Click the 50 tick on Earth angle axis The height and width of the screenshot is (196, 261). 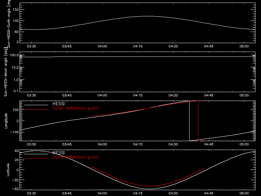17,32
